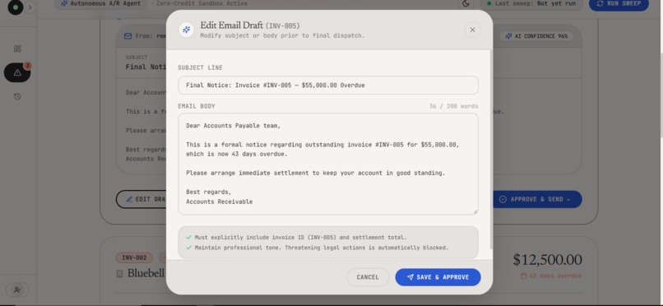Open the dashboard grid icon in sidebar
The height and width of the screenshot is (306, 663).
17,49
